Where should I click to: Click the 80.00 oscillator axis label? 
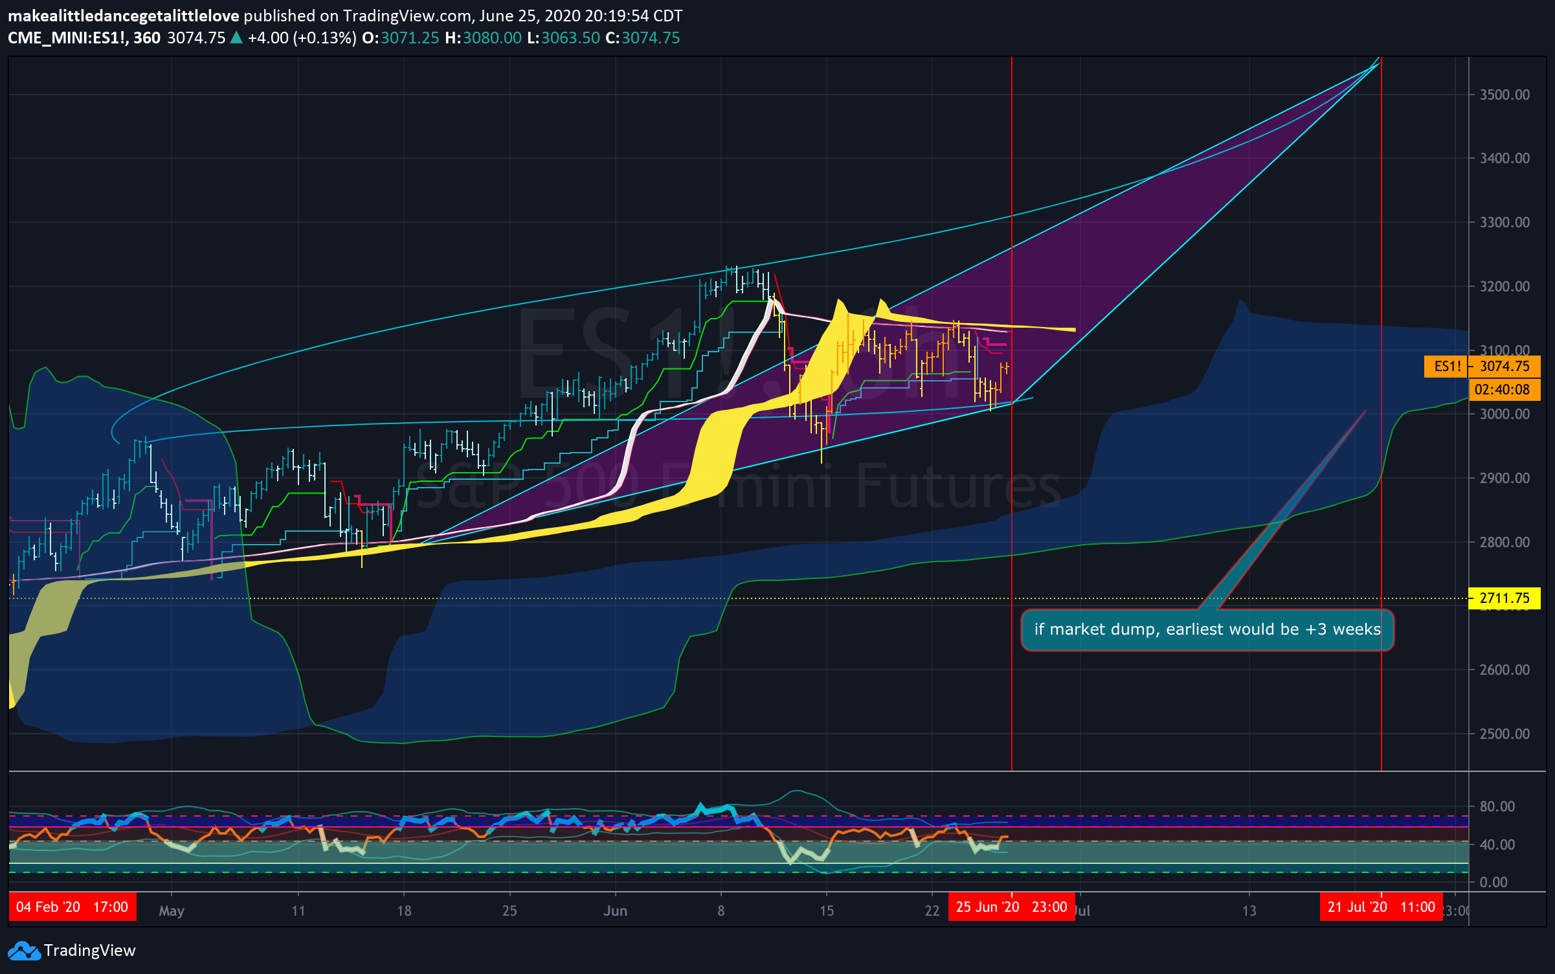1497,806
